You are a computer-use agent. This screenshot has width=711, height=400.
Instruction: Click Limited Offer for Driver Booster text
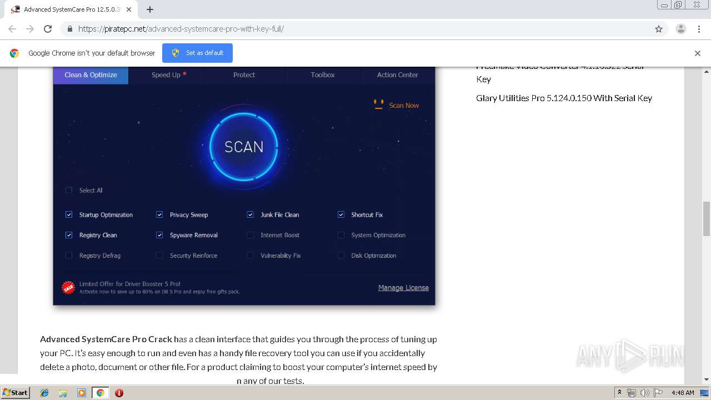(130, 284)
